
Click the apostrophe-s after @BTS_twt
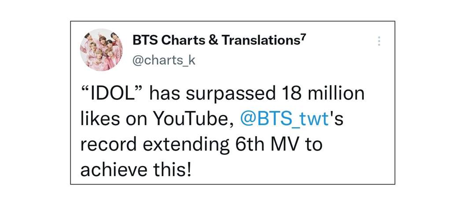336,119
